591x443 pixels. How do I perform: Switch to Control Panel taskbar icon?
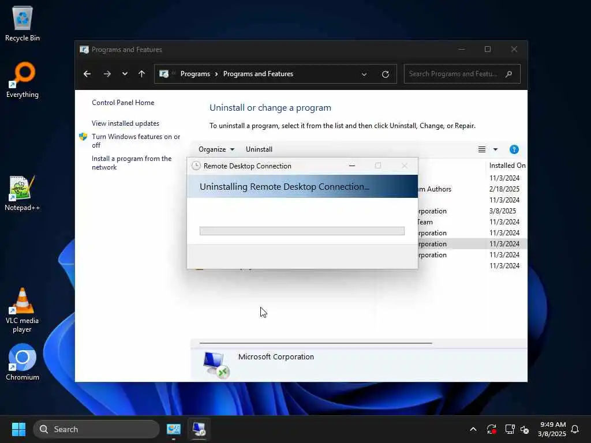(174, 429)
